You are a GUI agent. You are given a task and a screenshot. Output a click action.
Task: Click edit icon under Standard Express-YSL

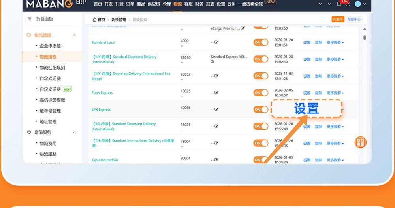coord(213,62)
